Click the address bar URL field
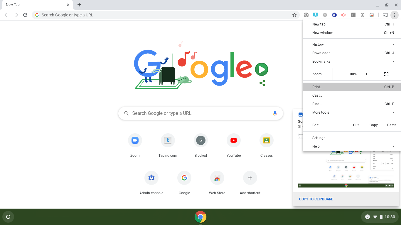This screenshot has height=225, width=401. [166, 15]
